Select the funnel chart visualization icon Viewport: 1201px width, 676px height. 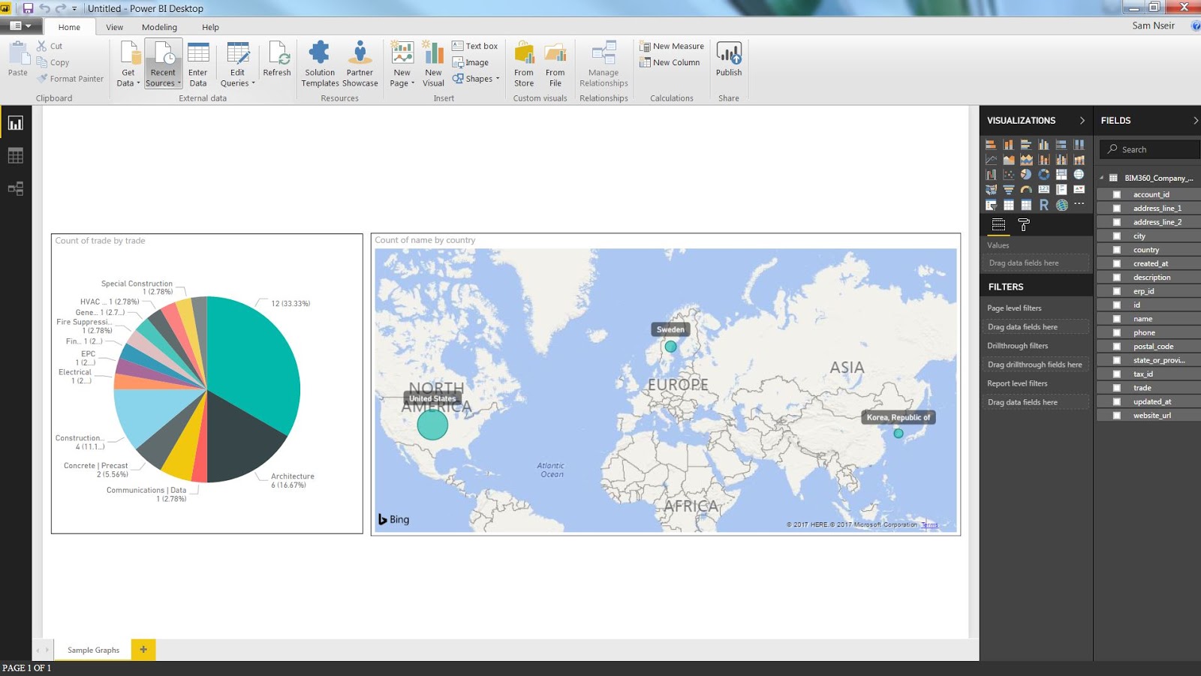tap(1009, 189)
